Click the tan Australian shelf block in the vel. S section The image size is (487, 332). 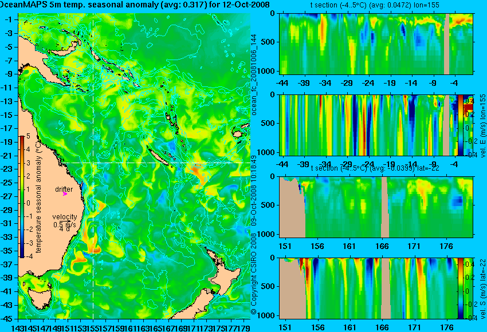click(x=292, y=290)
